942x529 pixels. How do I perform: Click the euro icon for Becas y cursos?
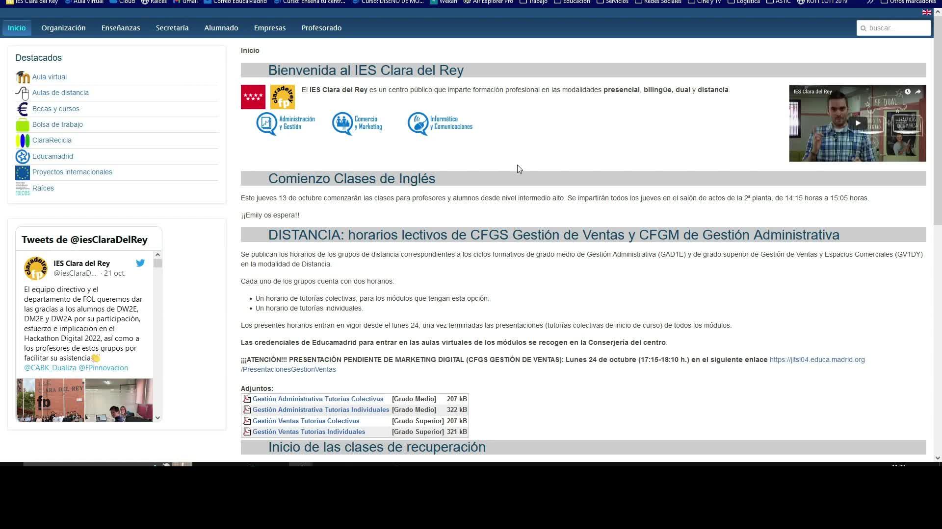click(x=23, y=109)
